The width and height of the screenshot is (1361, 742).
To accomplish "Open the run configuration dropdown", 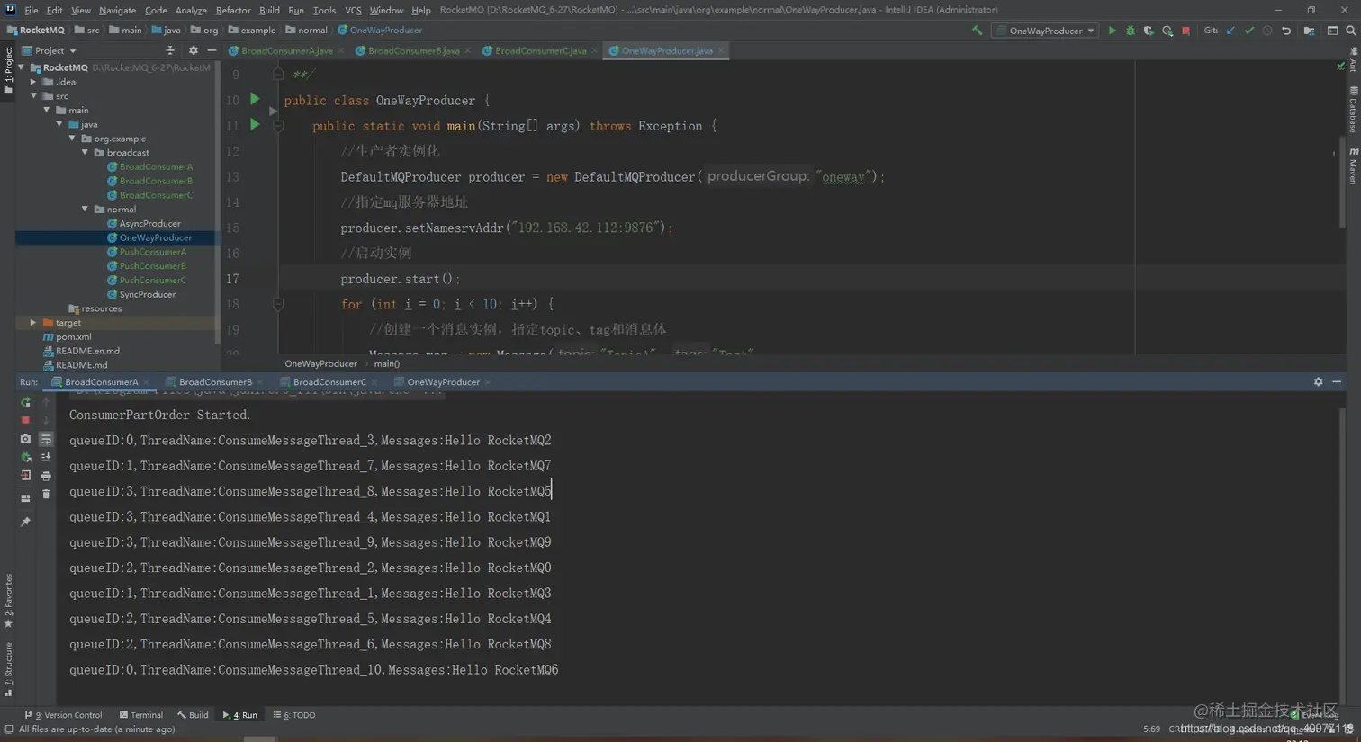I will pos(1044,31).
